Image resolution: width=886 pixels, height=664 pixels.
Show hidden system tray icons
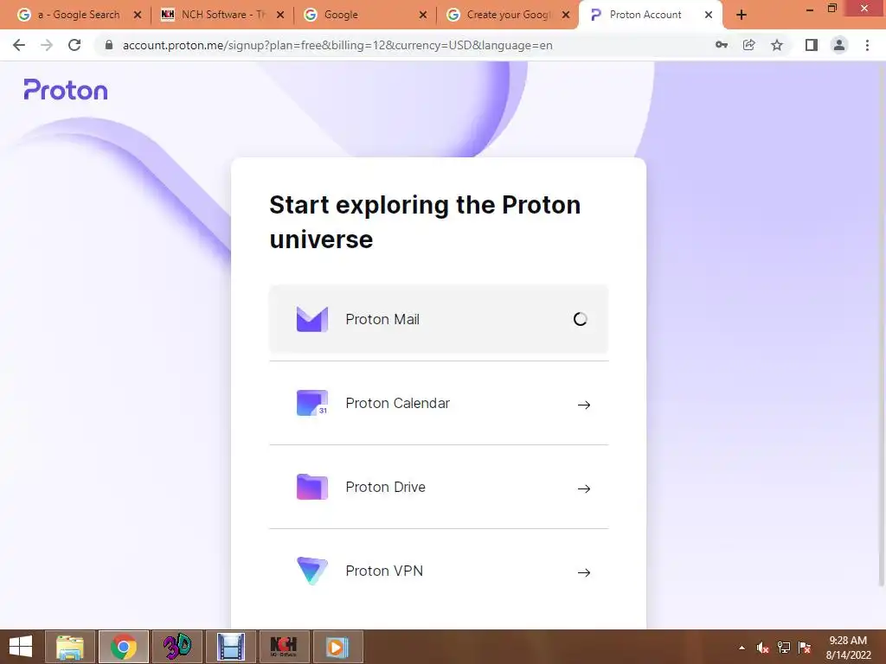pyautogui.click(x=742, y=648)
